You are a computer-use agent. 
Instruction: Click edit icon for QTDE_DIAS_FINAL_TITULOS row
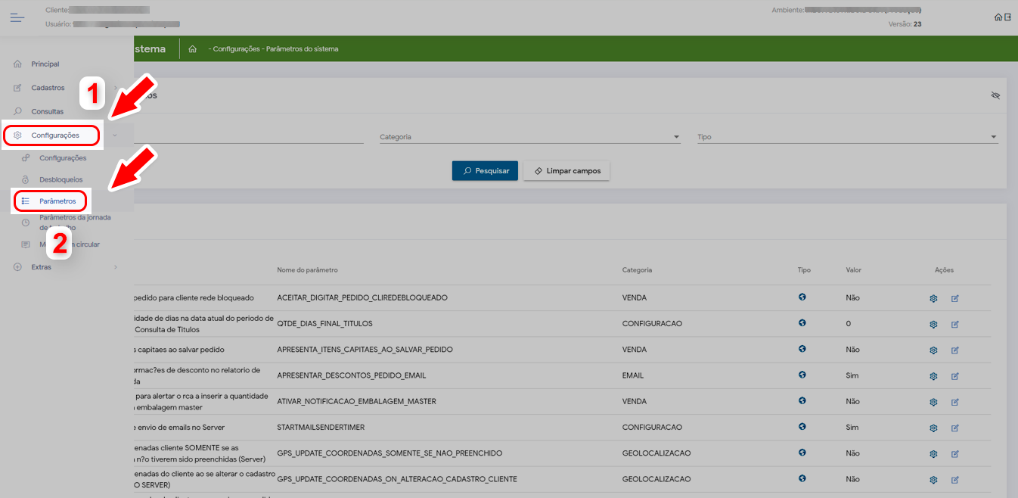point(954,324)
